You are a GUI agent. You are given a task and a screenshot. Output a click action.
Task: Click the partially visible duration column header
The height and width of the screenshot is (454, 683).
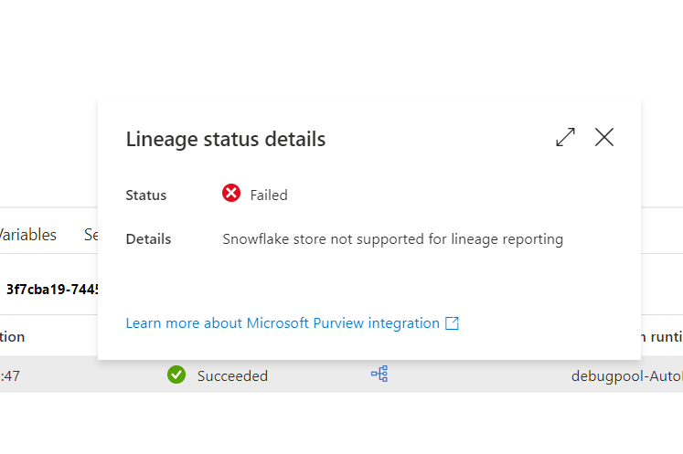click(x=12, y=336)
